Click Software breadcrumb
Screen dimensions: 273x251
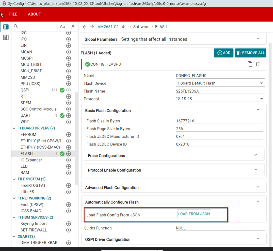click(x=141, y=27)
